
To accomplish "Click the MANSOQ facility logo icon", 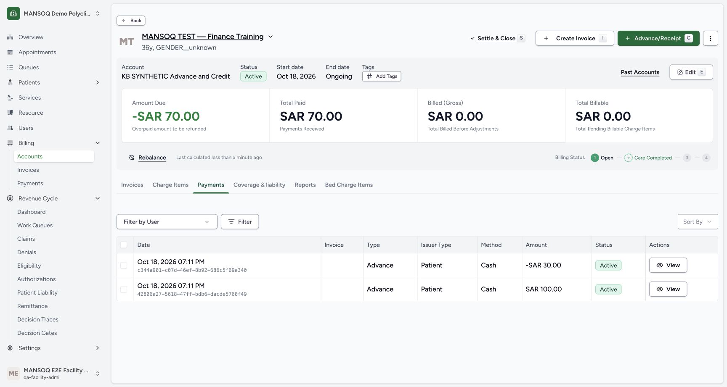I will click(13, 13).
